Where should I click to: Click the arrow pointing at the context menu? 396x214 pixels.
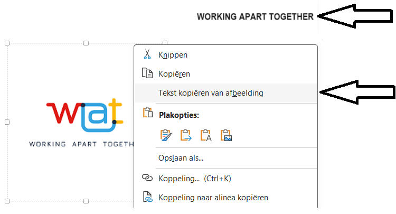pos(358,92)
